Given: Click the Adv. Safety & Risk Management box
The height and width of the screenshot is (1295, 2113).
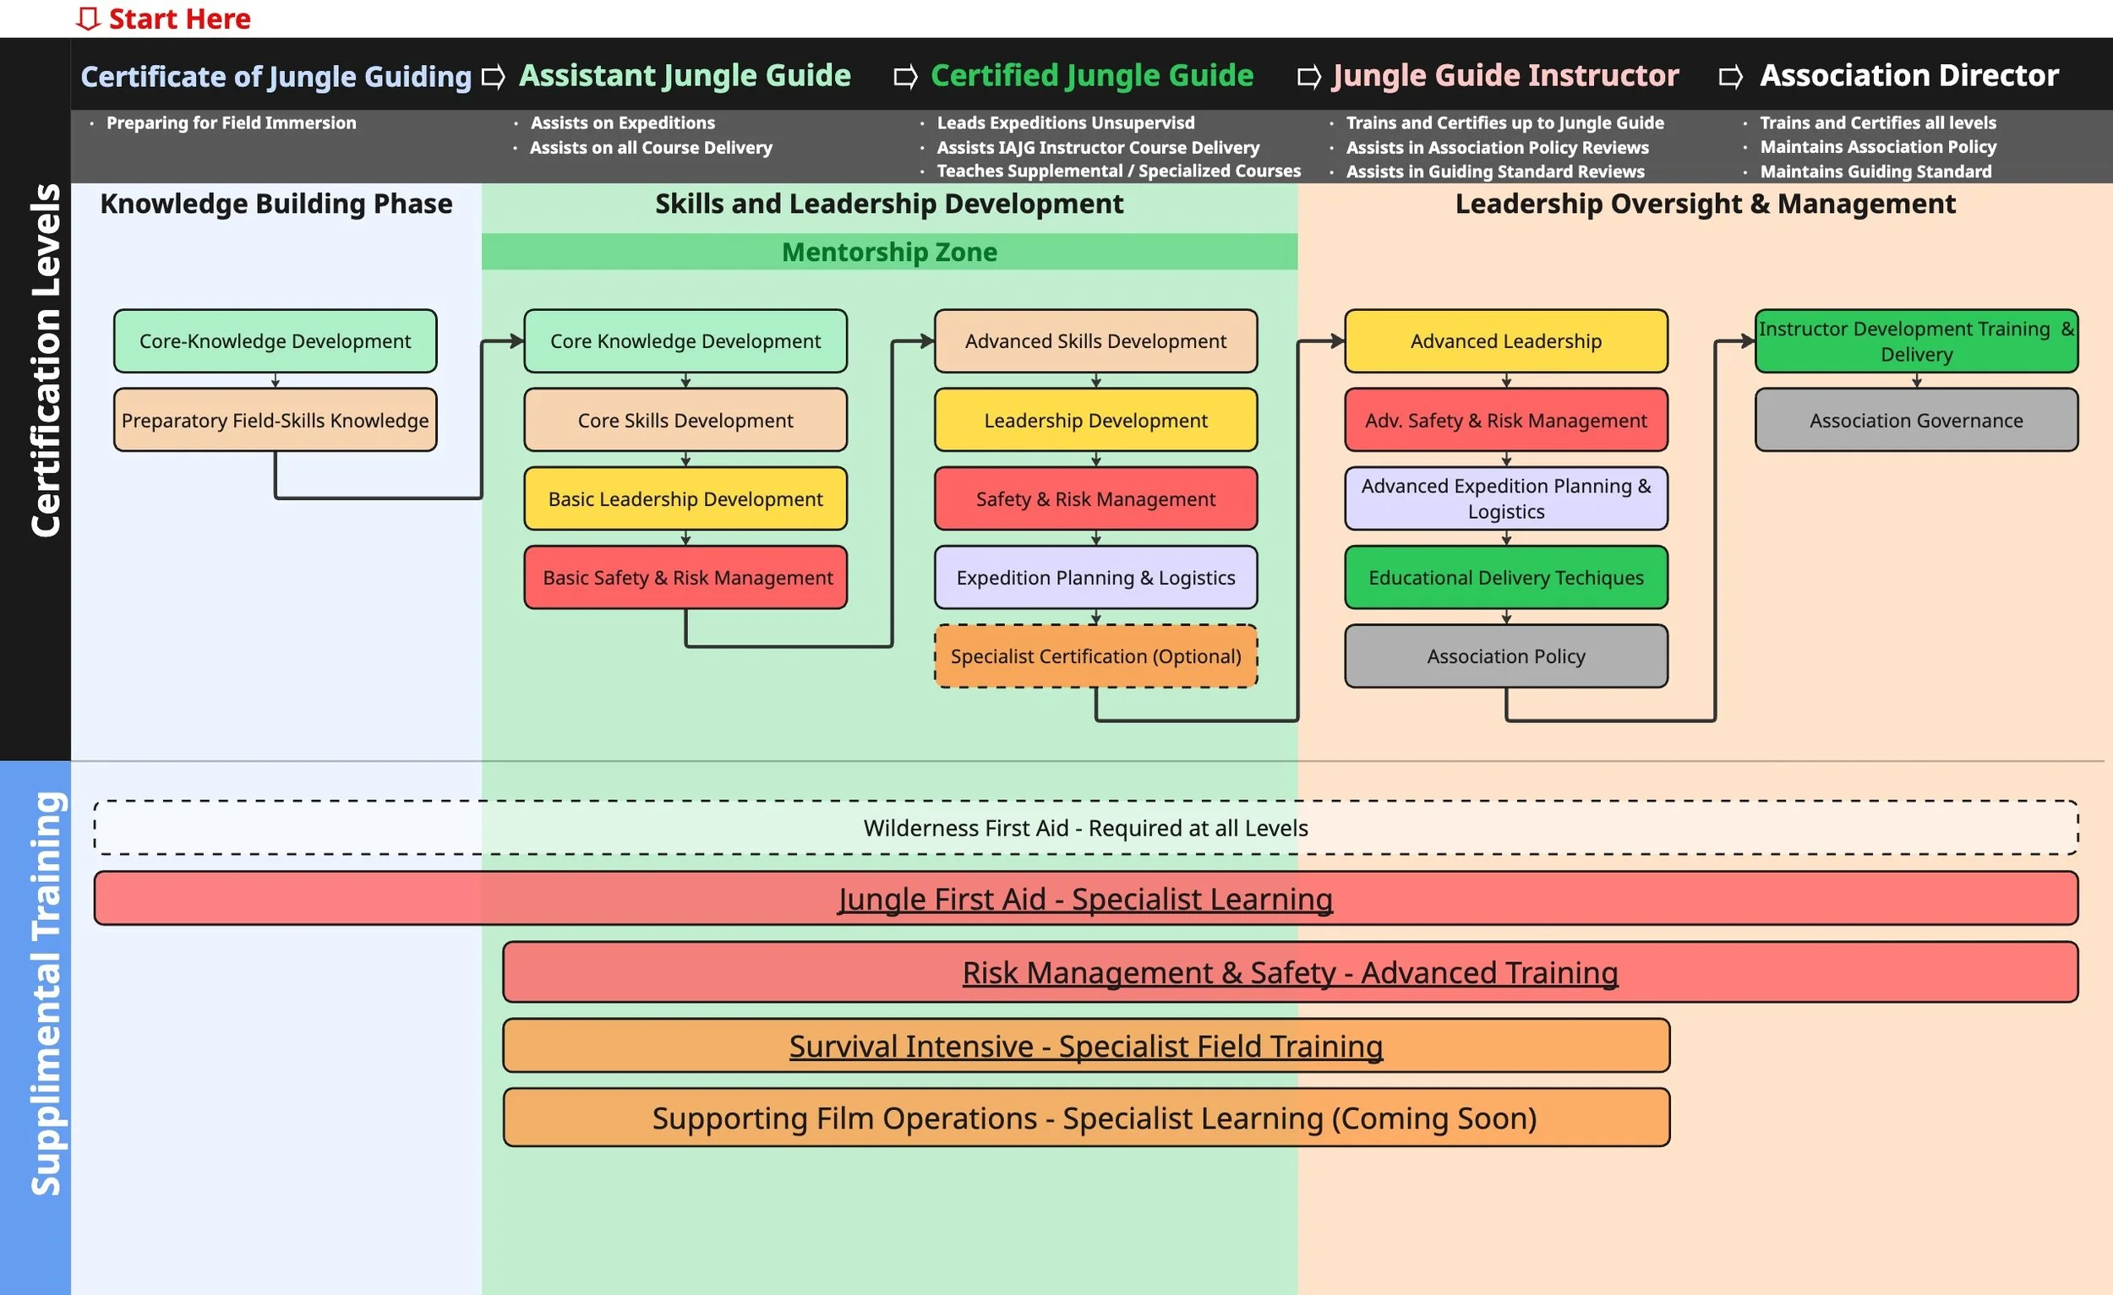Looking at the screenshot, I should [x=1506, y=420].
